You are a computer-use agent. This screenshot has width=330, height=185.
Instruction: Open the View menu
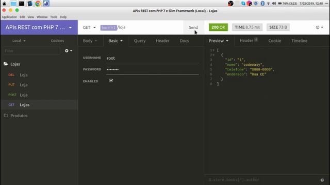coord(30,17)
